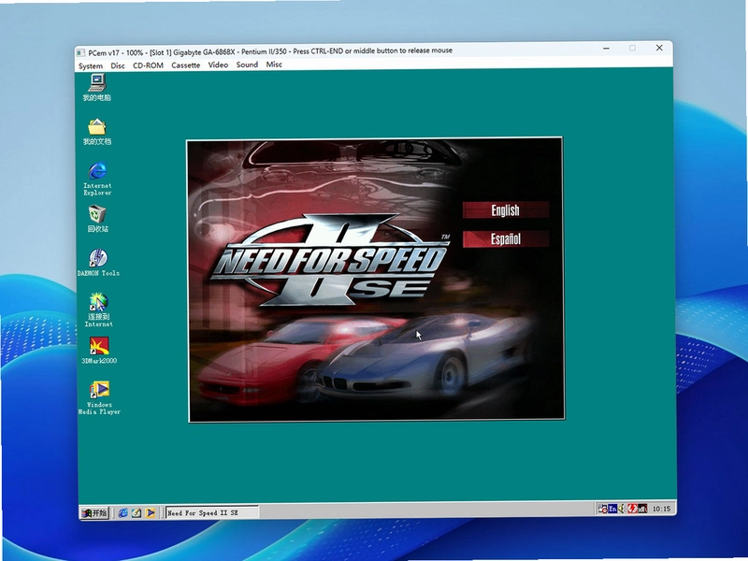Select the Need For Speed II SE taskbar button

212,512
